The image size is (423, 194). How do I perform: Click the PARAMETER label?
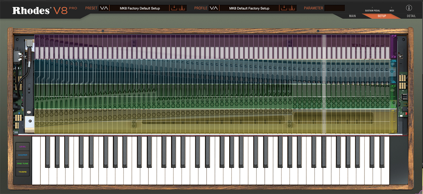click(x=313, y=8)
